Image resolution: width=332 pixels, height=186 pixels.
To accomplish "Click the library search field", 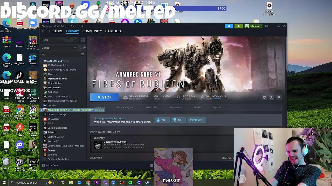I will [x=61, y=54].
